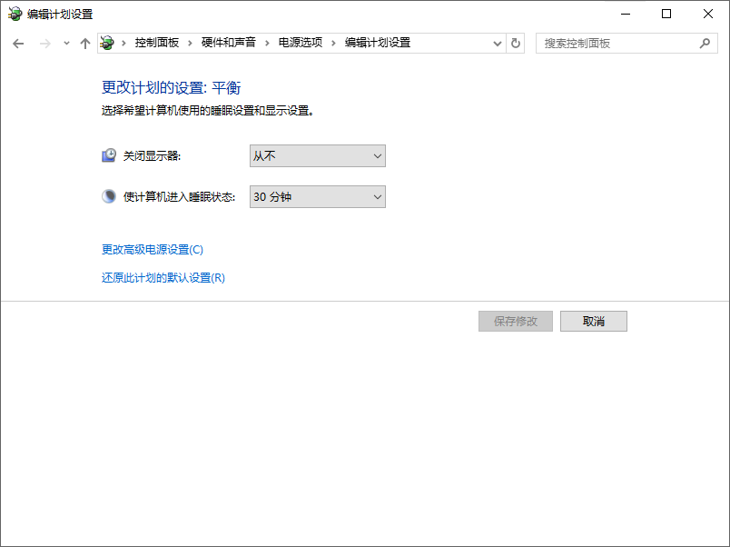Open the 关闭显示器 dropdown showing 从不
The width and height of the screenshot is (730, 547).
(316, 155)
